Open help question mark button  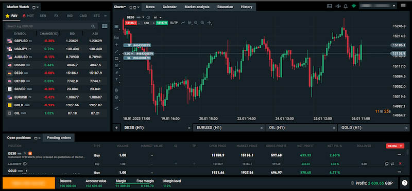pos(405,183)
